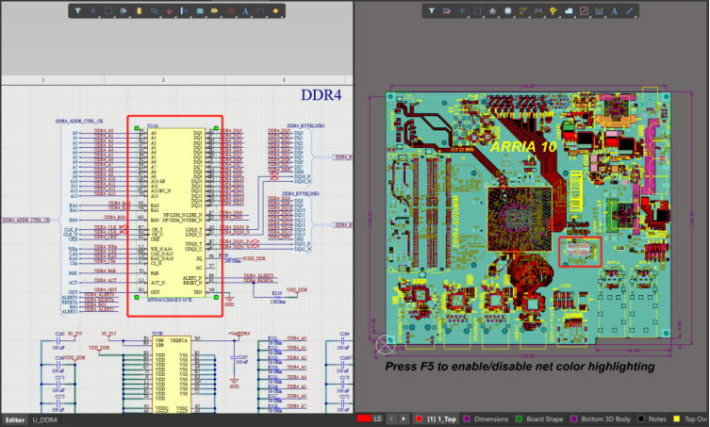Select the PCB polygon pour tool
The height and width of the screenshot is (427, 710).
point(569,11)
